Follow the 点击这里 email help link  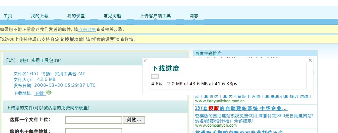(87, 30)
